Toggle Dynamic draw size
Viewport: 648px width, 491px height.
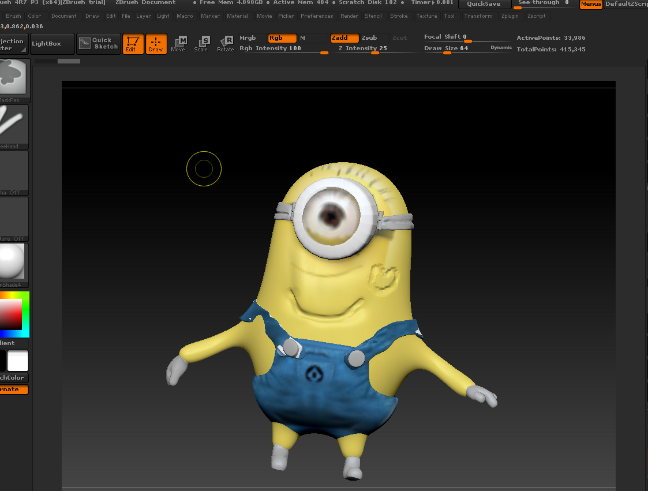click(501, 47)
